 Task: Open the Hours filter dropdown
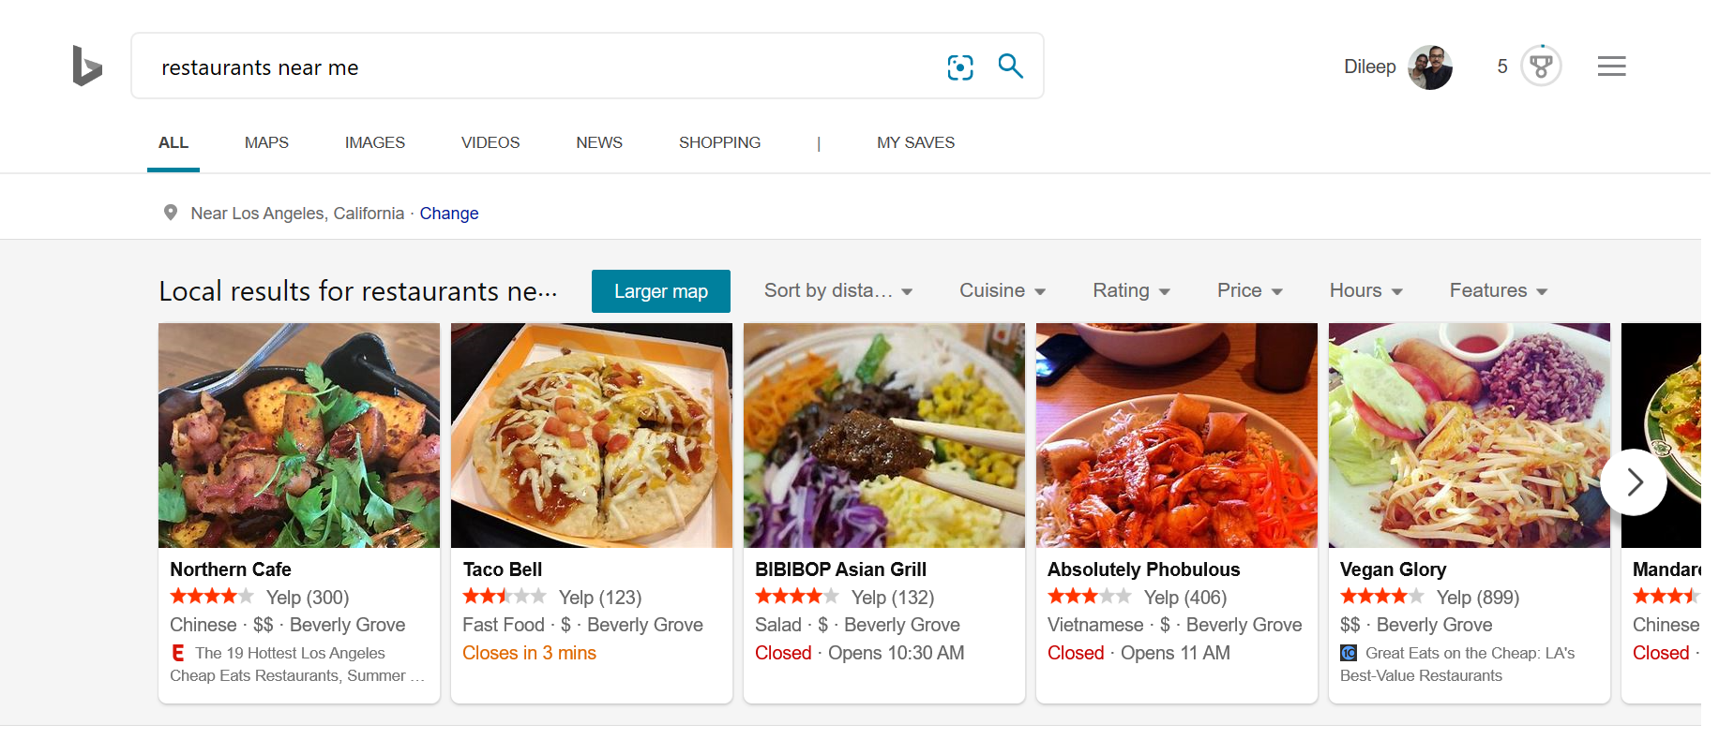tap(1365, 290)
